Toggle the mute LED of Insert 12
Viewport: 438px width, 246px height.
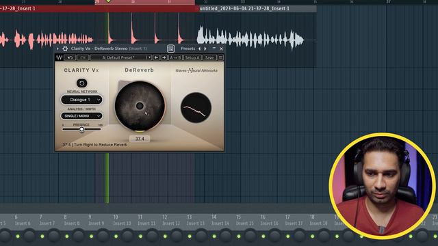pyautogui.click(x=165, y=236)
